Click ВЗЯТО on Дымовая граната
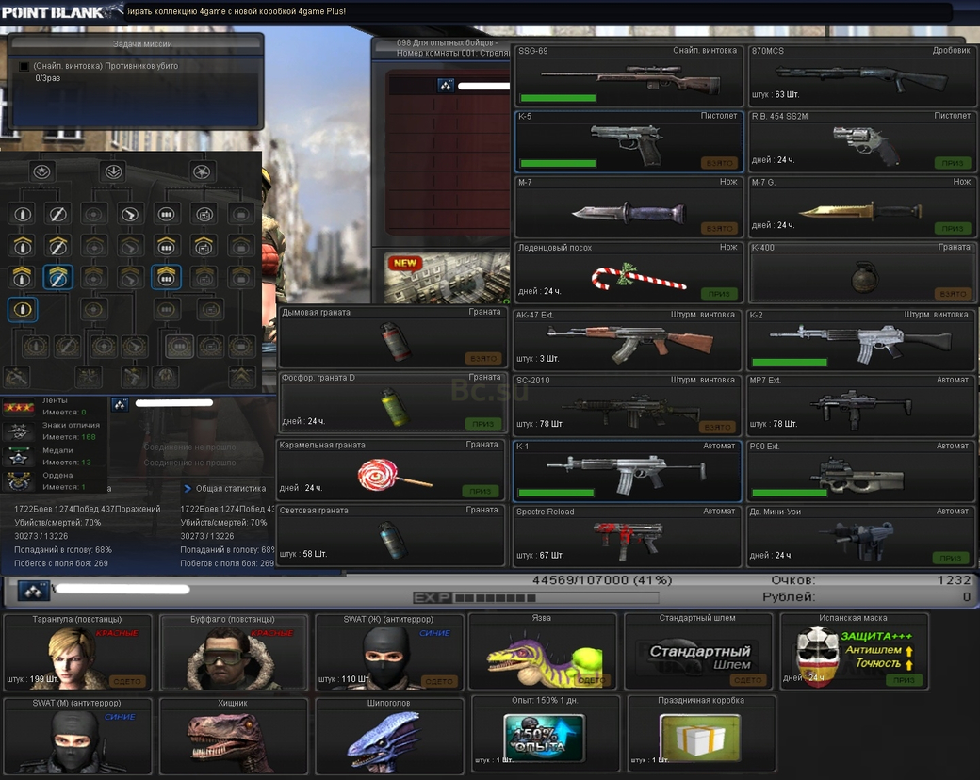The image size is (980, 780). [483, 359]
